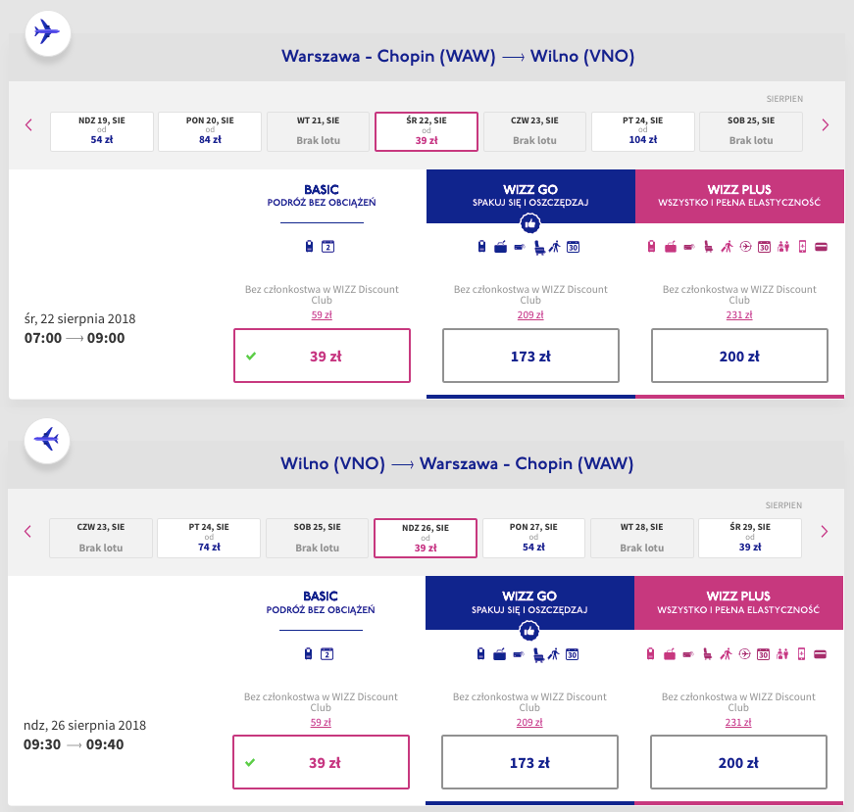Click small bag icon under outbound BASIC

[x=310, y=247]
